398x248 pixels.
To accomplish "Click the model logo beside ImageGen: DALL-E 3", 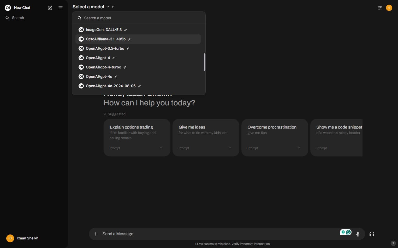I will pos(81,30).
